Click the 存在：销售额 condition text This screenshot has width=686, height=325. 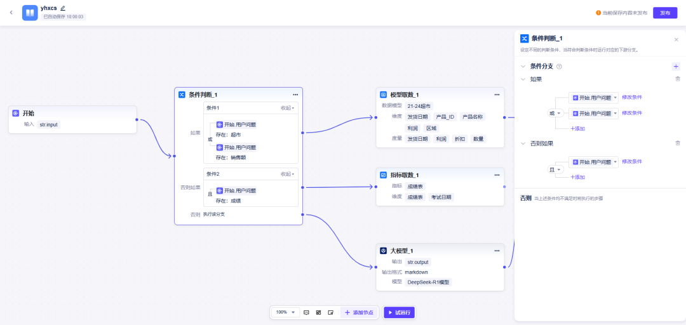pyautogui.click(x=231, y=157)
